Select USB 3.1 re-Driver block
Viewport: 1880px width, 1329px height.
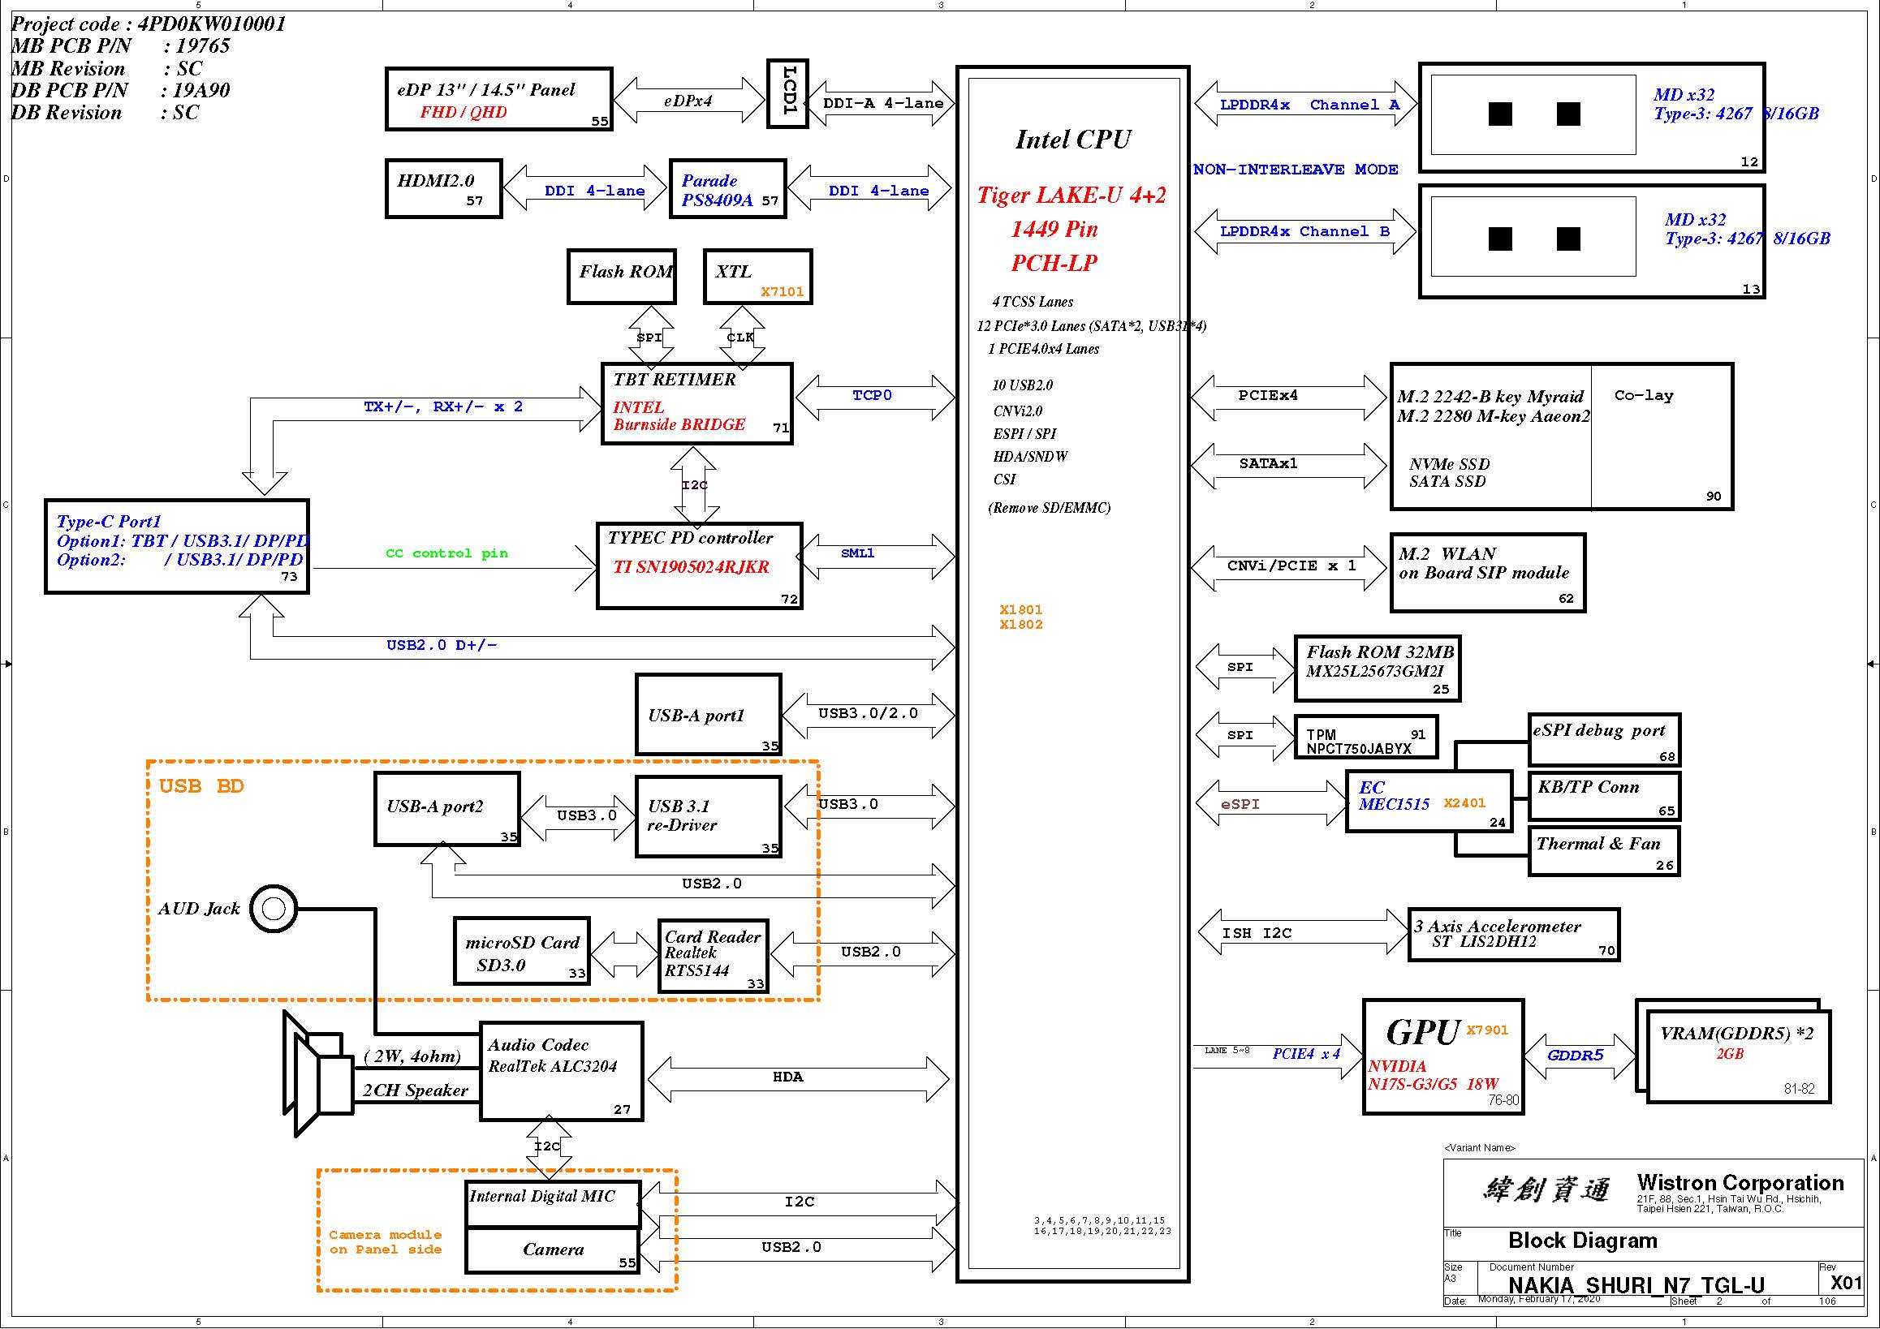point(709,817)
